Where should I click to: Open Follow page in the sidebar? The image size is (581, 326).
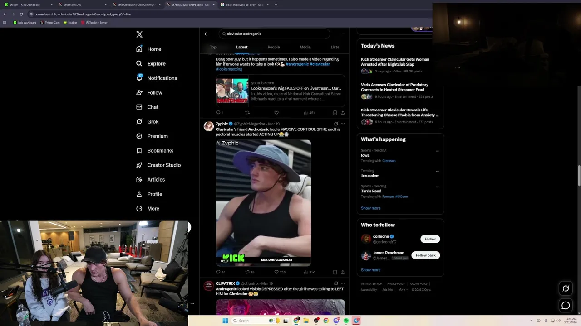click(x=149, y=92)
